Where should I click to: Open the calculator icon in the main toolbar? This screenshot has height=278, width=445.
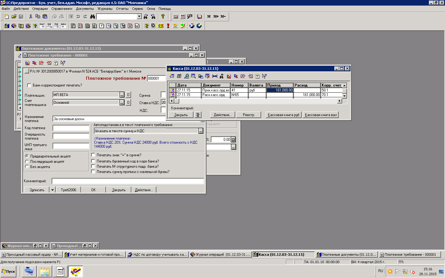tap(176, 16)
